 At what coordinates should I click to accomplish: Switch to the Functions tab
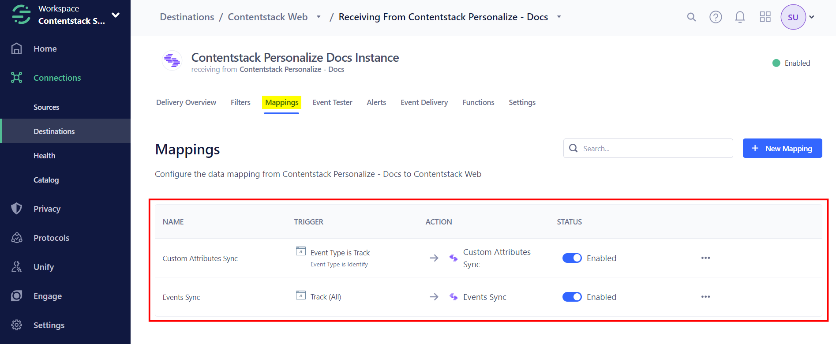478,102
